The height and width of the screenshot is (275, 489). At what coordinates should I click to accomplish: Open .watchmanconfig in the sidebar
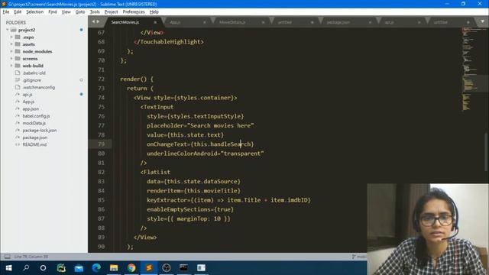click(39, 87)
